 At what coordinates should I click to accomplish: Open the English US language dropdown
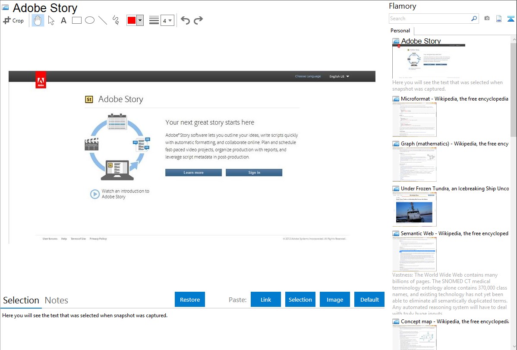pyautogui.click(x=339, y=76)
